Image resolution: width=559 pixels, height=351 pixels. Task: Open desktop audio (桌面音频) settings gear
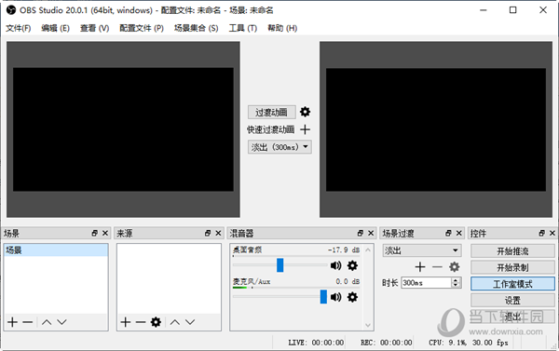(352, 265)
